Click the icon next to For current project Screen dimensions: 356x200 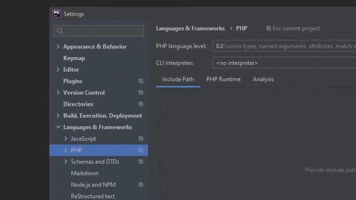[x=268, y=28]
